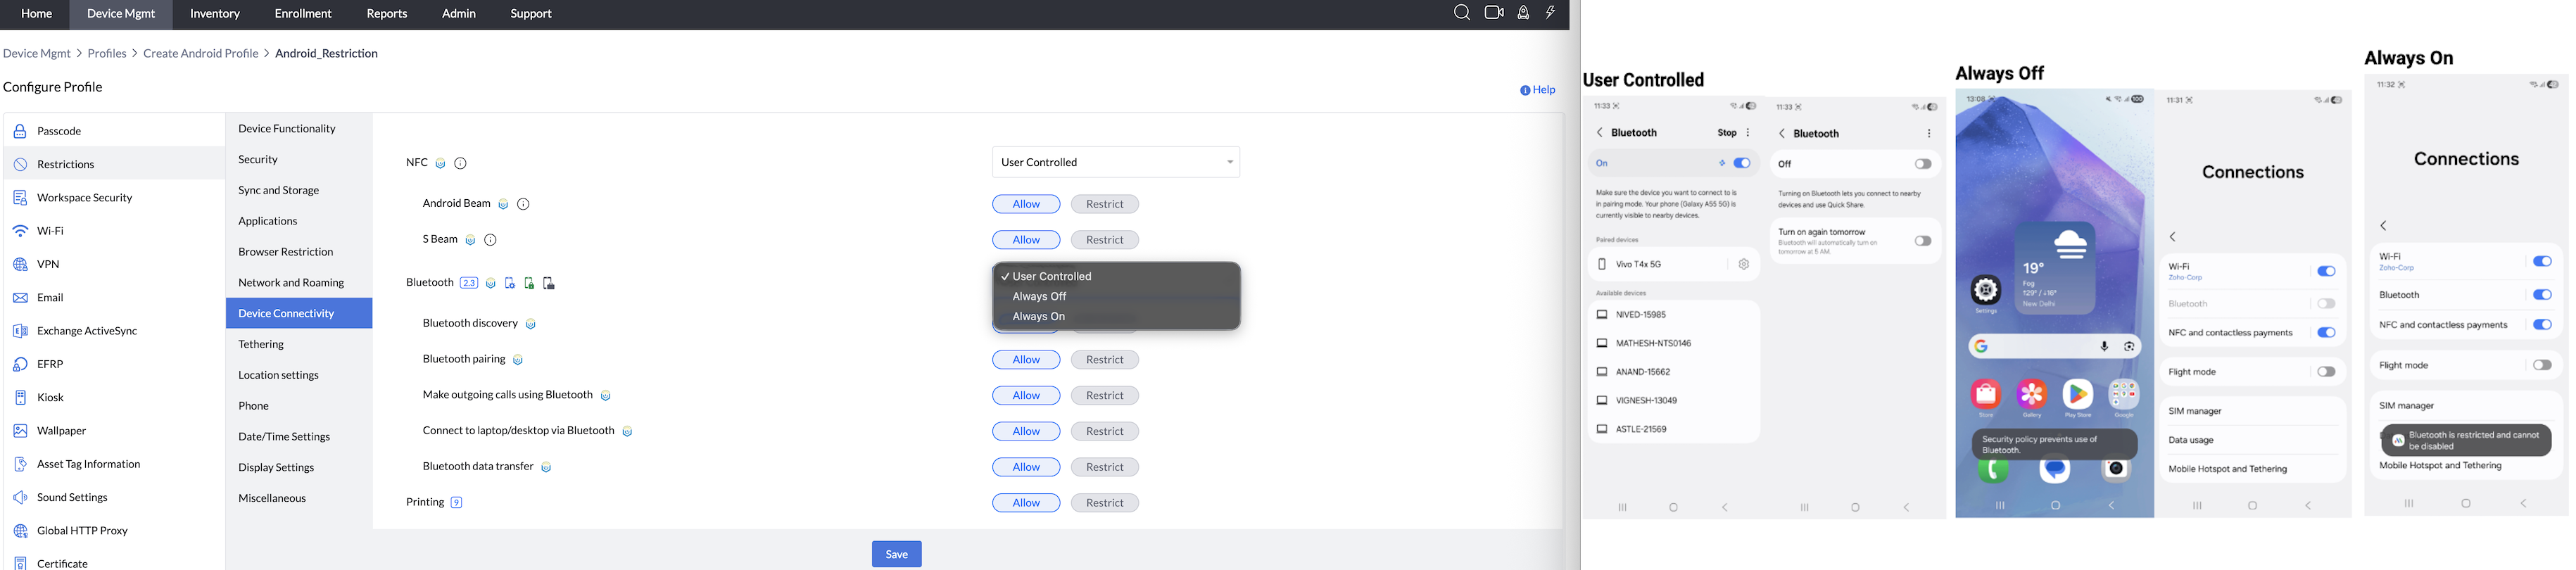Click the Email envelope icon in the sidebar

point(20,298)
